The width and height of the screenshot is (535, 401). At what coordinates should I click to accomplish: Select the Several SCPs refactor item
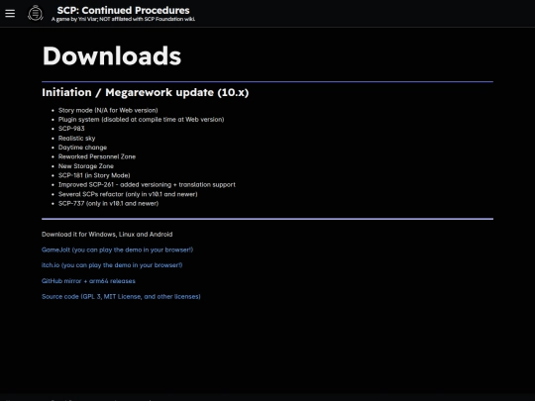128,194
